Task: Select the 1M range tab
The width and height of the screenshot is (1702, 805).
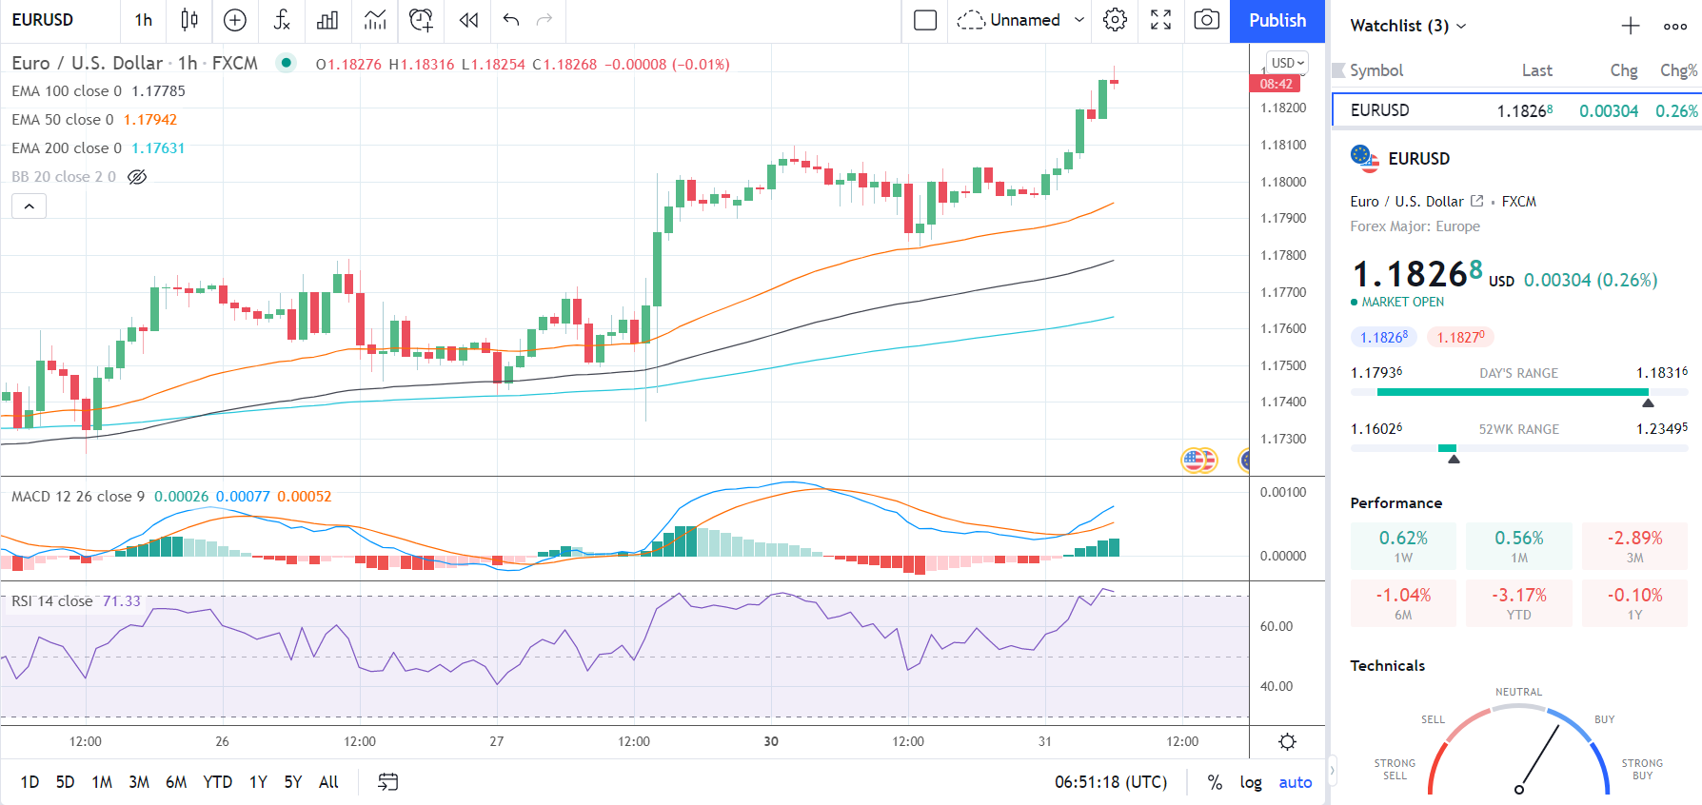Action: point(102,782)
